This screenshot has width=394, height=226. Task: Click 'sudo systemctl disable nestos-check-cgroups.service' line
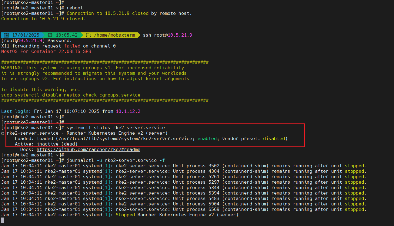tap(71, 95)
